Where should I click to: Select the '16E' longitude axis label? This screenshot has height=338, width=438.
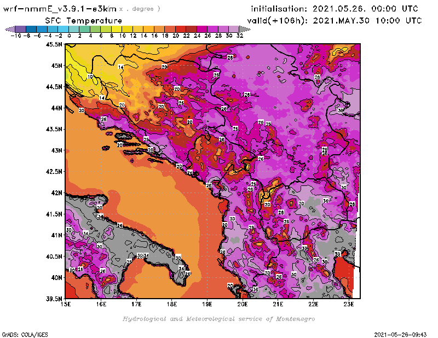[101, 304]
